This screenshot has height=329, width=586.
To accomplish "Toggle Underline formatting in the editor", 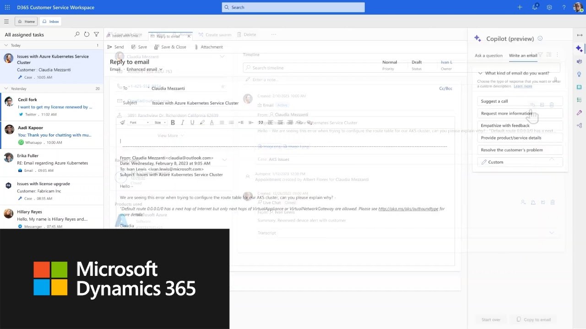I will coord(192,122).
